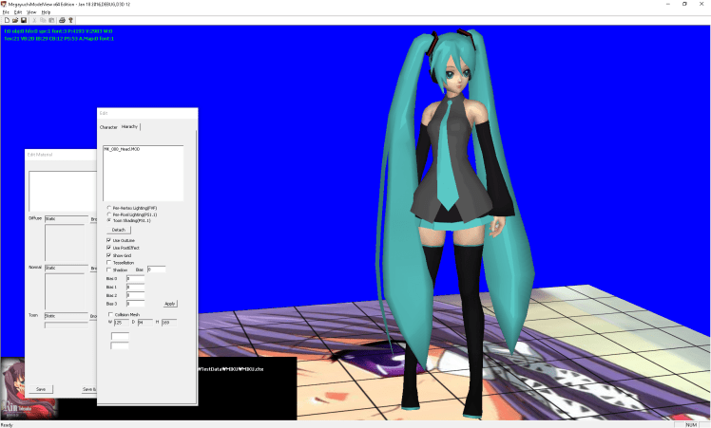Click the Copy toolbar icon
Viewport: 711px width, 428px height.
point(43,20)
